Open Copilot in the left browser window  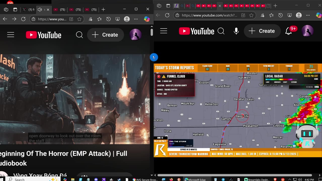click(x=147, y=19)
